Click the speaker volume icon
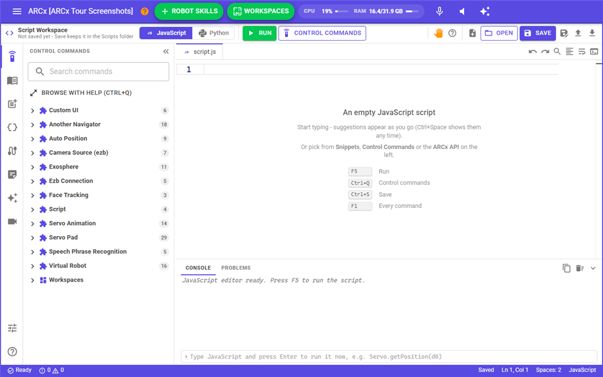The width and height of the screenshot is (603, 377). tap(462, 11)
